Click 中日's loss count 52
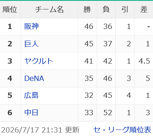 [x=108, y=113]
